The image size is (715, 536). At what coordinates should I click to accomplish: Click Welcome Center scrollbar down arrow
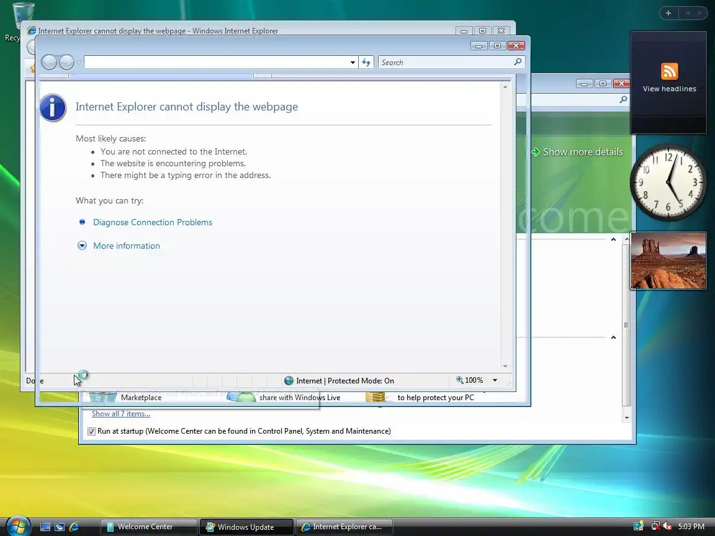626,418
